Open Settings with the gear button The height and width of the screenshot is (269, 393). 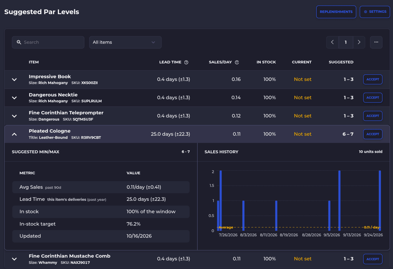[x=375, y=12]
